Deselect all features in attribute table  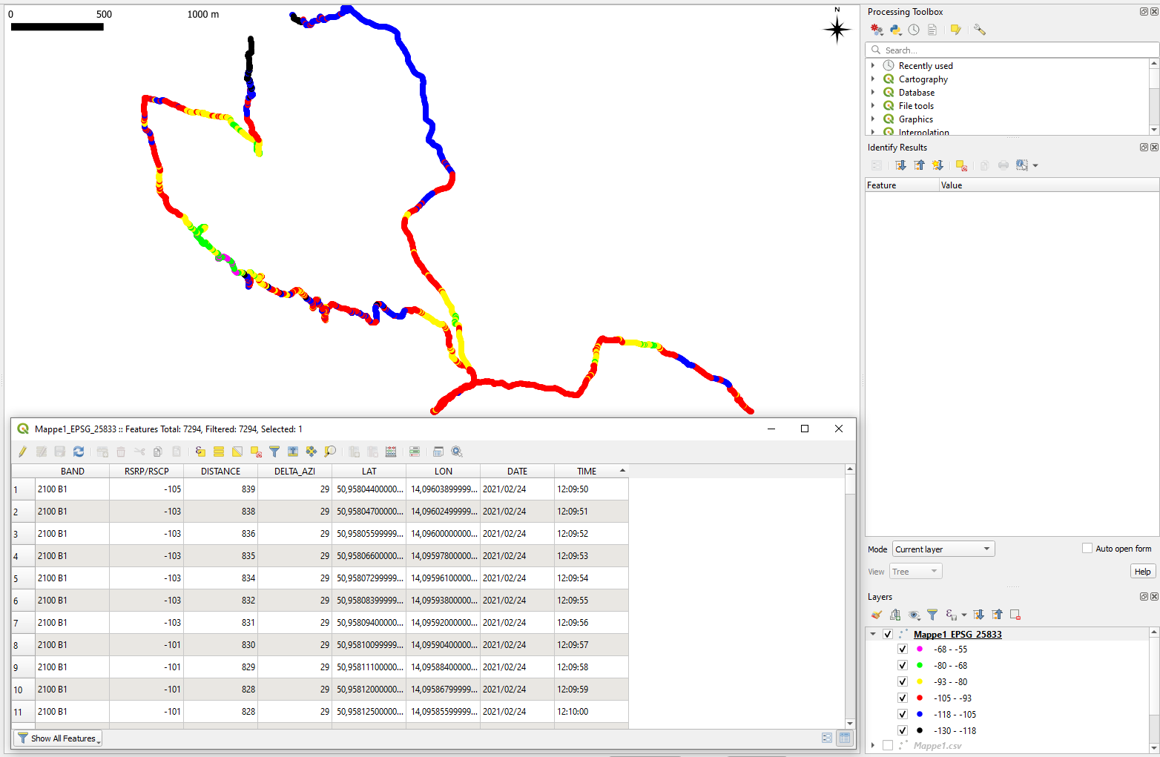pyautogui.click(x=256, y=452)
